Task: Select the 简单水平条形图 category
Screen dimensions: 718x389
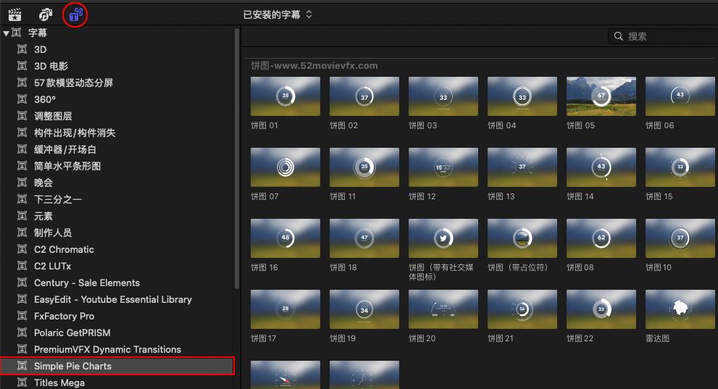Action: (x=117, y=166)
